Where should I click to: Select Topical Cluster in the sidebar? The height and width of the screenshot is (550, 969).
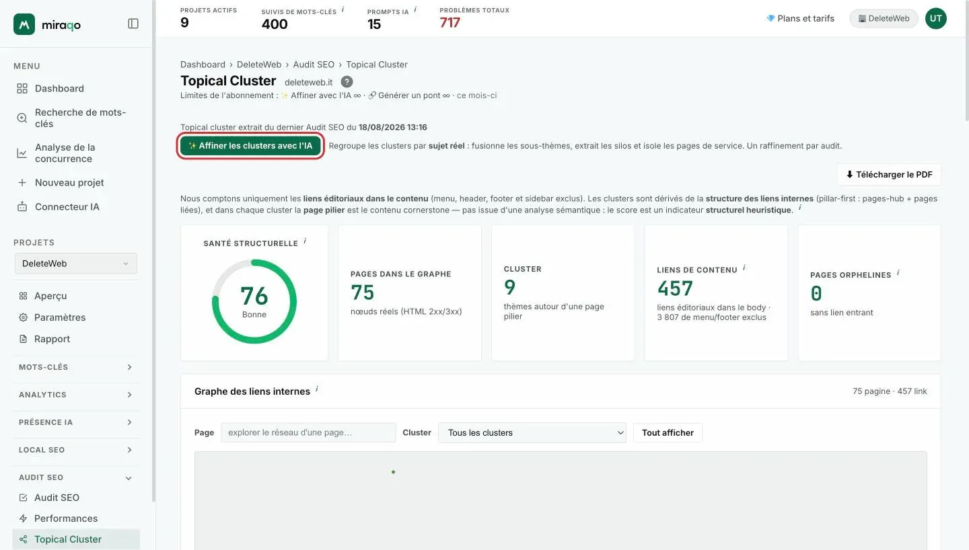pos(76,539)
